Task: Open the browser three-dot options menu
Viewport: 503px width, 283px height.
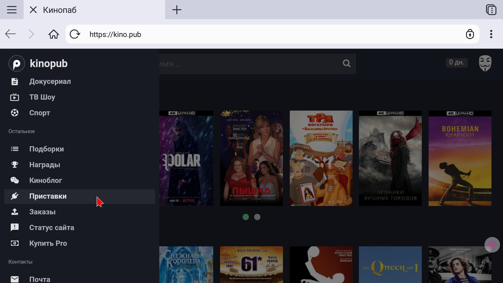Action: (491, 34)
